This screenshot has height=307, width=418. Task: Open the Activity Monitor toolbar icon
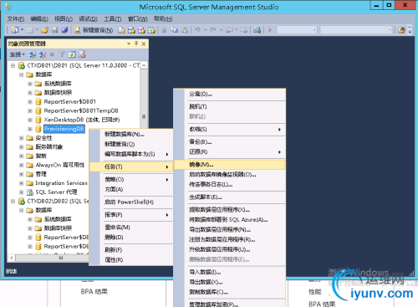[257, 30]
